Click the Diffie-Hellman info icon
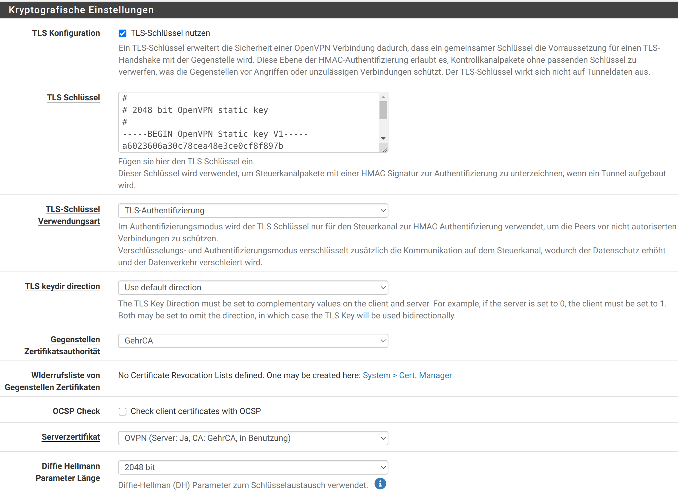 pyautogui.click(x=380, y=484)
